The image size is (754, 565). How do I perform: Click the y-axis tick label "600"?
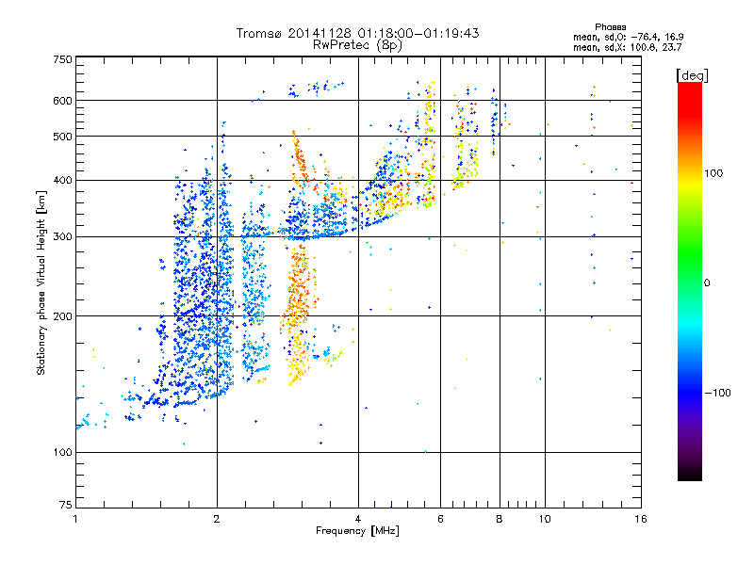pos(62,101)
